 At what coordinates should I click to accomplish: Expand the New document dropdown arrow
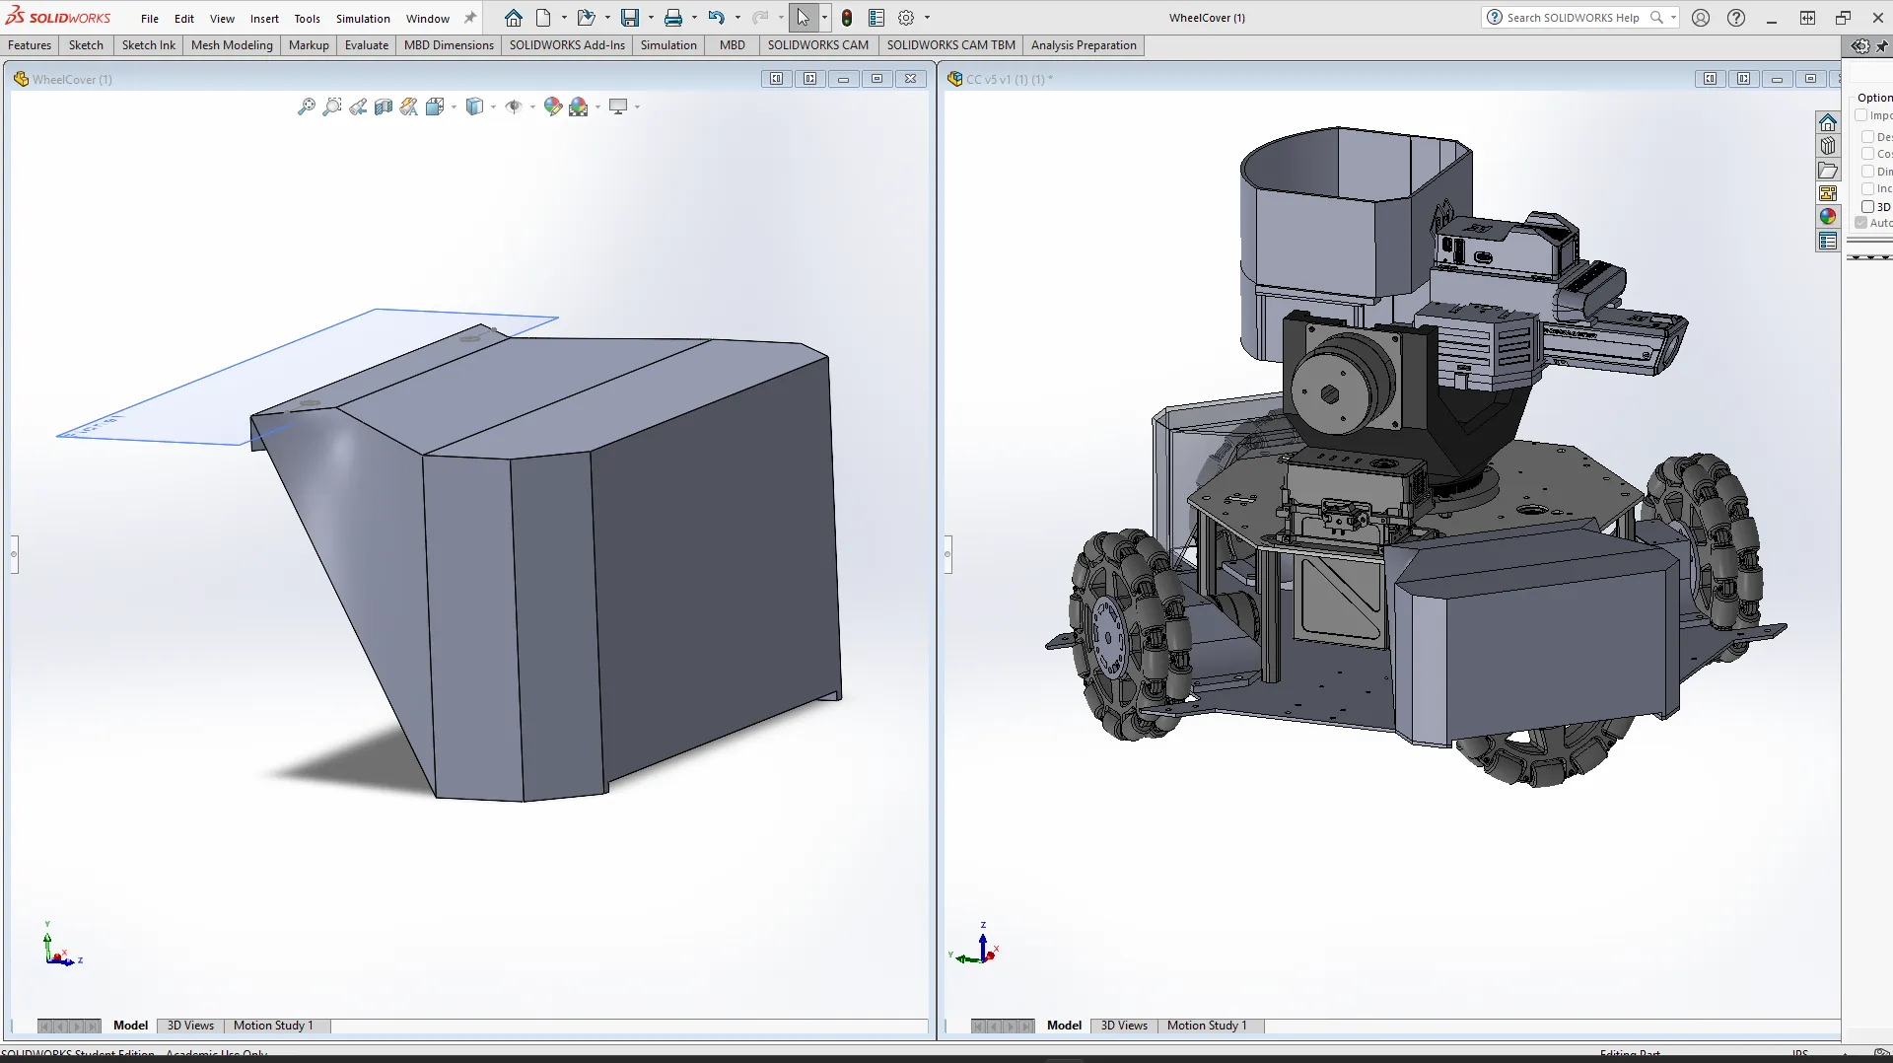click(x=564, y=18)
